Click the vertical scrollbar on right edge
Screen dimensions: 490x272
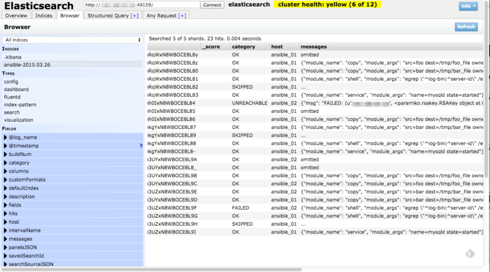point(487,89)
